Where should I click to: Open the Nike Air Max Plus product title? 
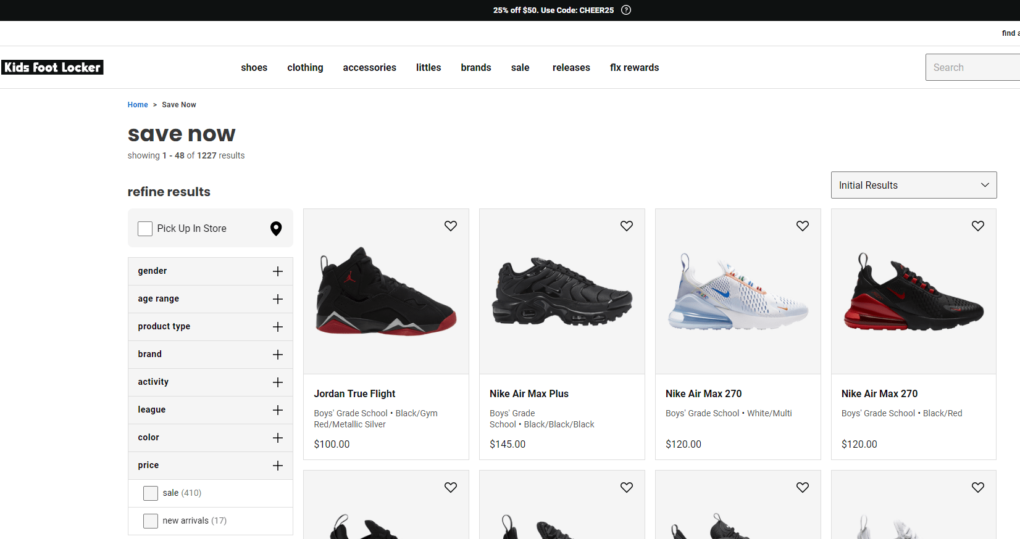pos(529,393)
